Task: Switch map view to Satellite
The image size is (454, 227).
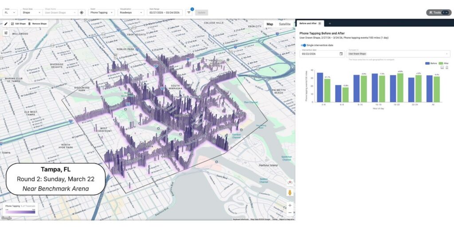Action: coord(285,24)
